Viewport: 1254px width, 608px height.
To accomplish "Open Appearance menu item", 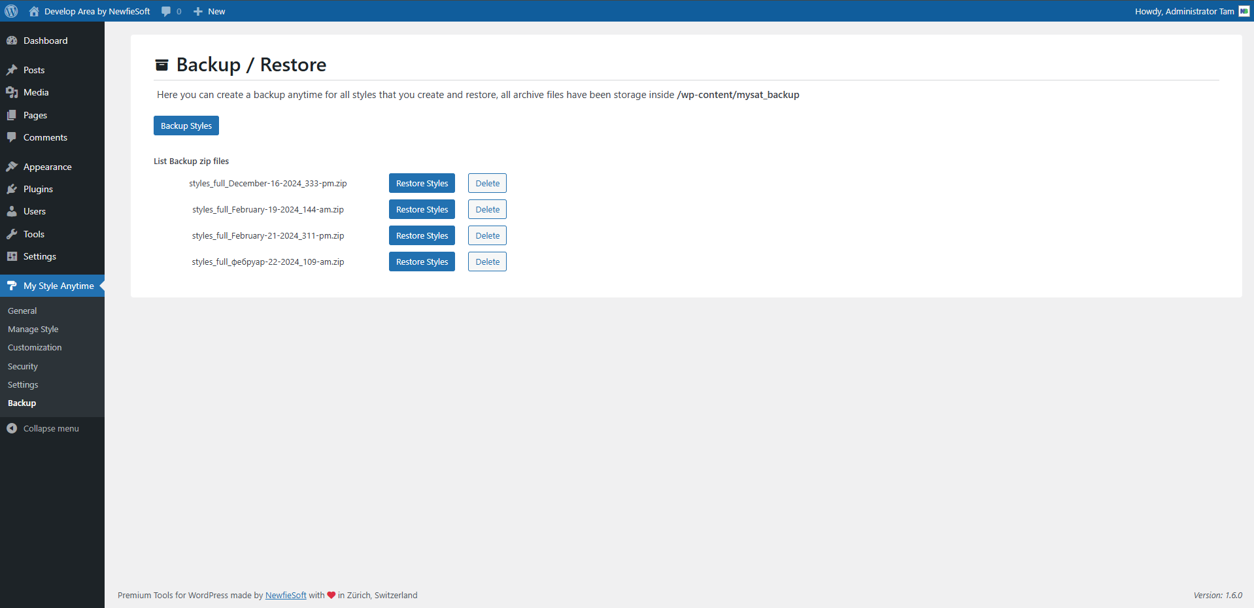I will [x=52, y=167].
